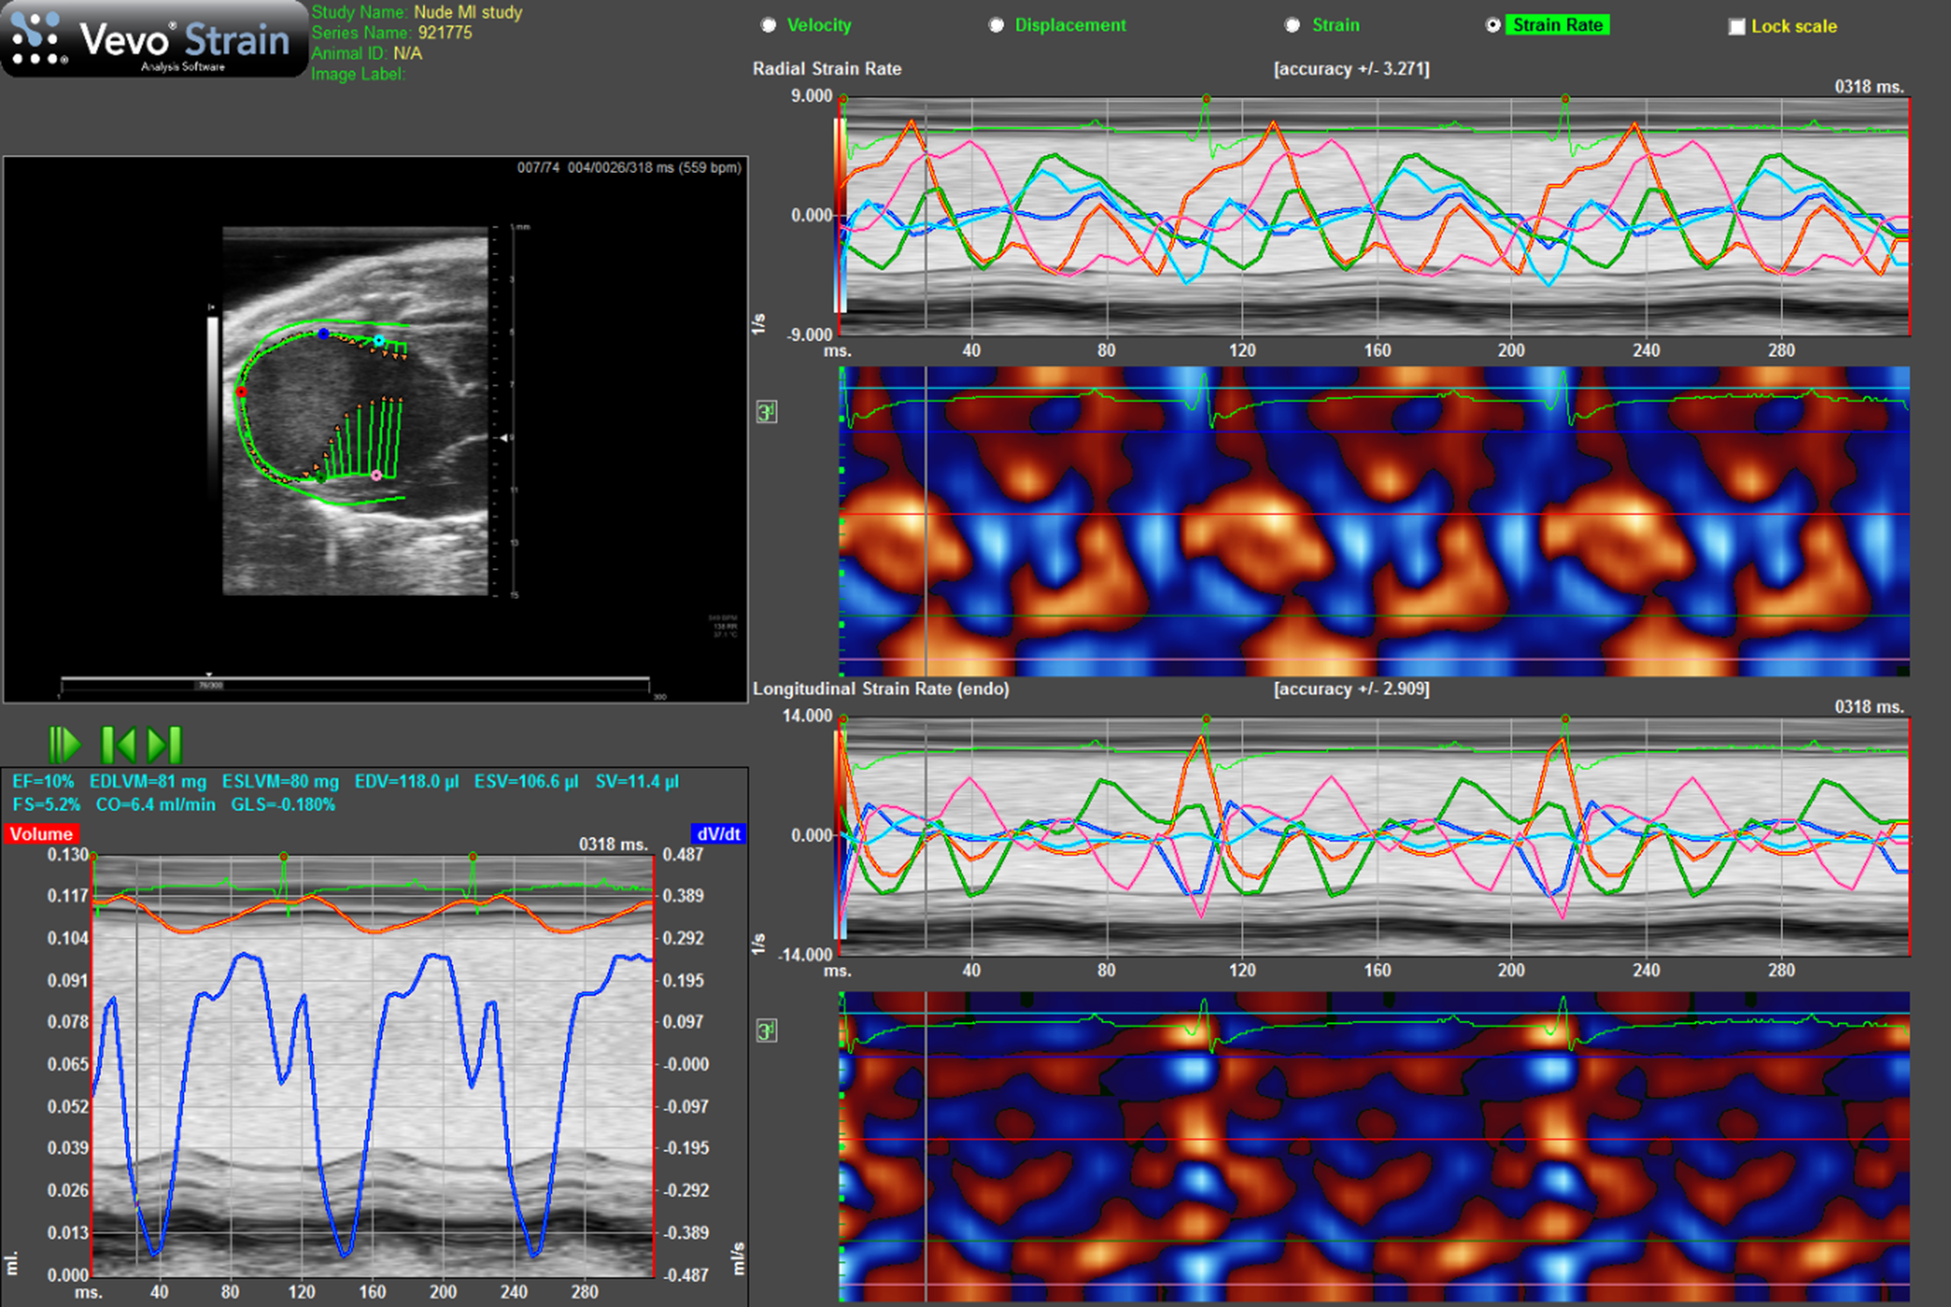
Task: Open 3D view for radial strain rate map
Action: (x=767, y=412)
